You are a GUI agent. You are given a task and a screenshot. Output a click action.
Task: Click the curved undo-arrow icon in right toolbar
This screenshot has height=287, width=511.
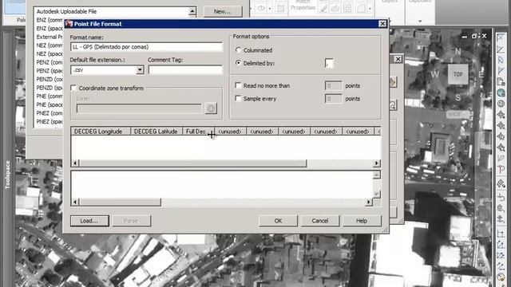(x=501, y=197)
